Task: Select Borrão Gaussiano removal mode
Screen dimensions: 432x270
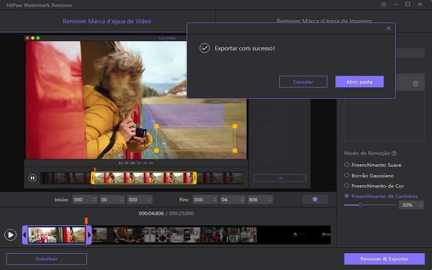Action: [x=347, y=175]
